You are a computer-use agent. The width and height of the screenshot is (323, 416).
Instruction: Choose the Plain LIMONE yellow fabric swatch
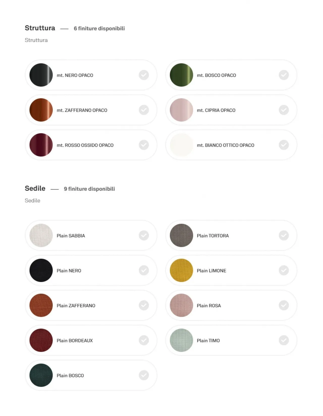pyautogui.click(x=181, y=270)
